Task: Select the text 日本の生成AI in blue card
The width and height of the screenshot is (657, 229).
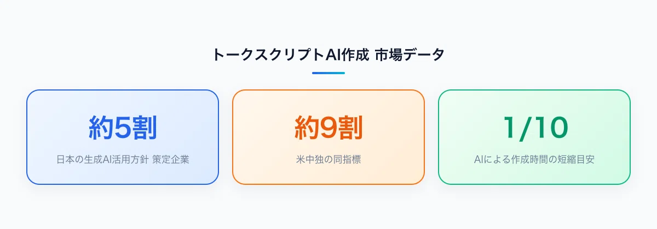Action: coord(80,160)
